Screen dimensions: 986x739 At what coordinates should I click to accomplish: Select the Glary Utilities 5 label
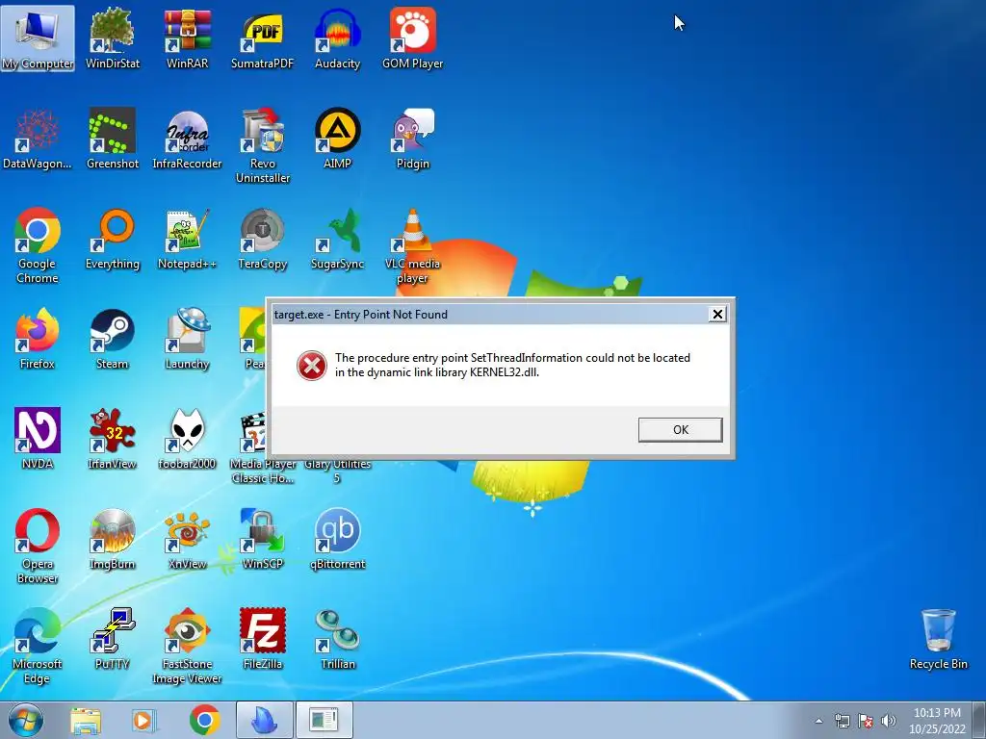click(x=338, y=471)
